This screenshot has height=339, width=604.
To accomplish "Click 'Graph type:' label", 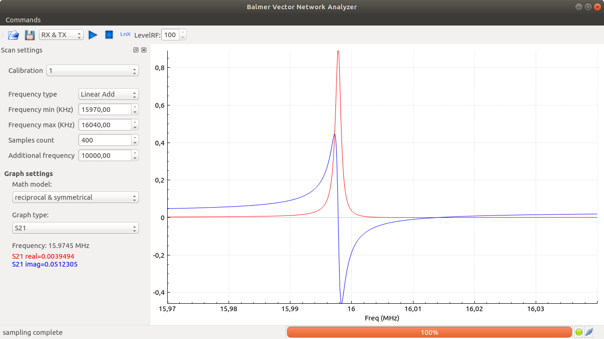I will click(x=30, y=215).
